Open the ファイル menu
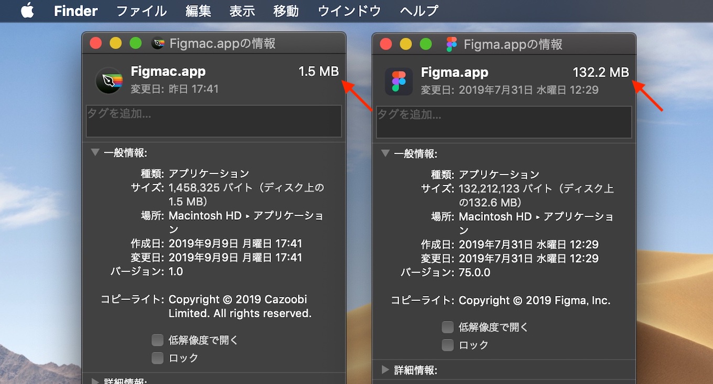Viewport: 713px width, 384px height. (141, 10)
